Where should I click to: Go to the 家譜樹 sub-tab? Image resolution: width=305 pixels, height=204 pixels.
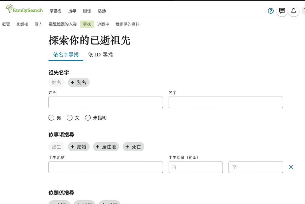pyautogui.click(x=22, y=24)
